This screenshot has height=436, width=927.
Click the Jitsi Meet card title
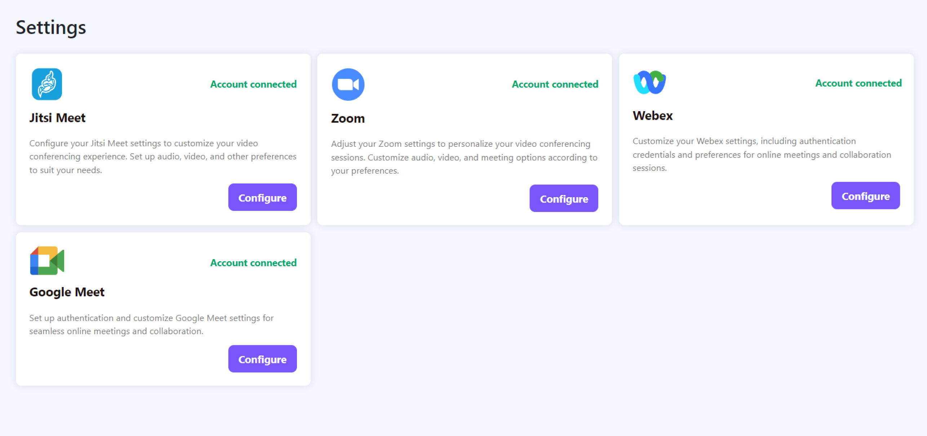coord(57,118)
